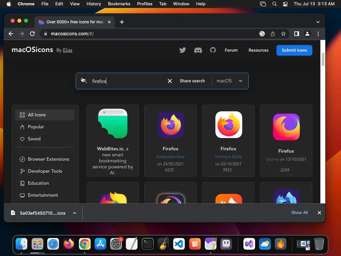Open Terminal from the Dock
Screen dimensions: 341x256
[x=148, y=244]
